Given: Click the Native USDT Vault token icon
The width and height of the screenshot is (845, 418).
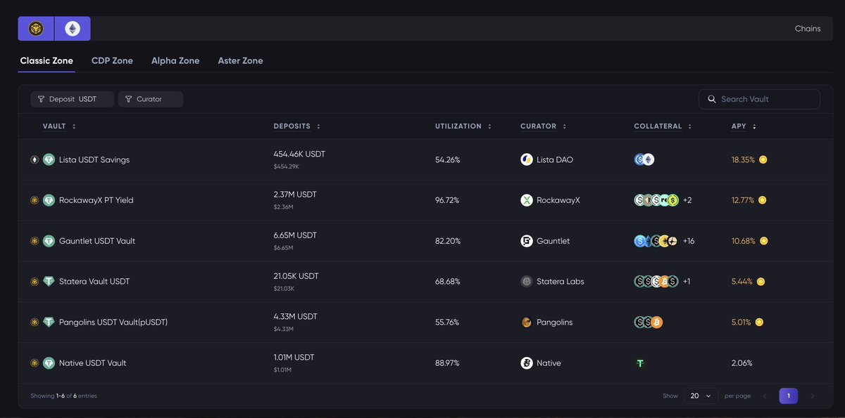Looking at the screenshot, I should [49, 363].
